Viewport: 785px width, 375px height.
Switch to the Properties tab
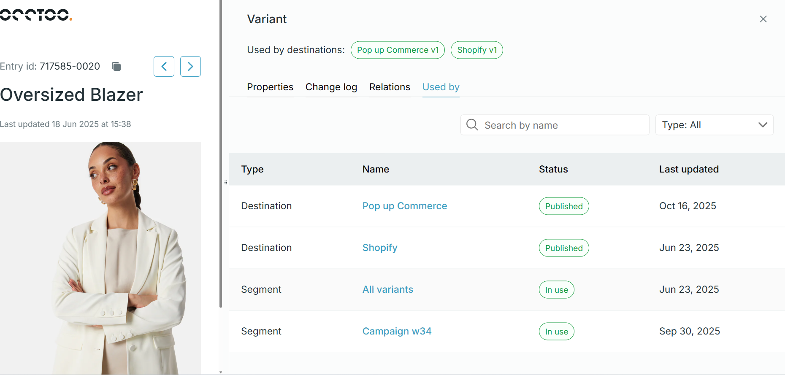(270, 87)
